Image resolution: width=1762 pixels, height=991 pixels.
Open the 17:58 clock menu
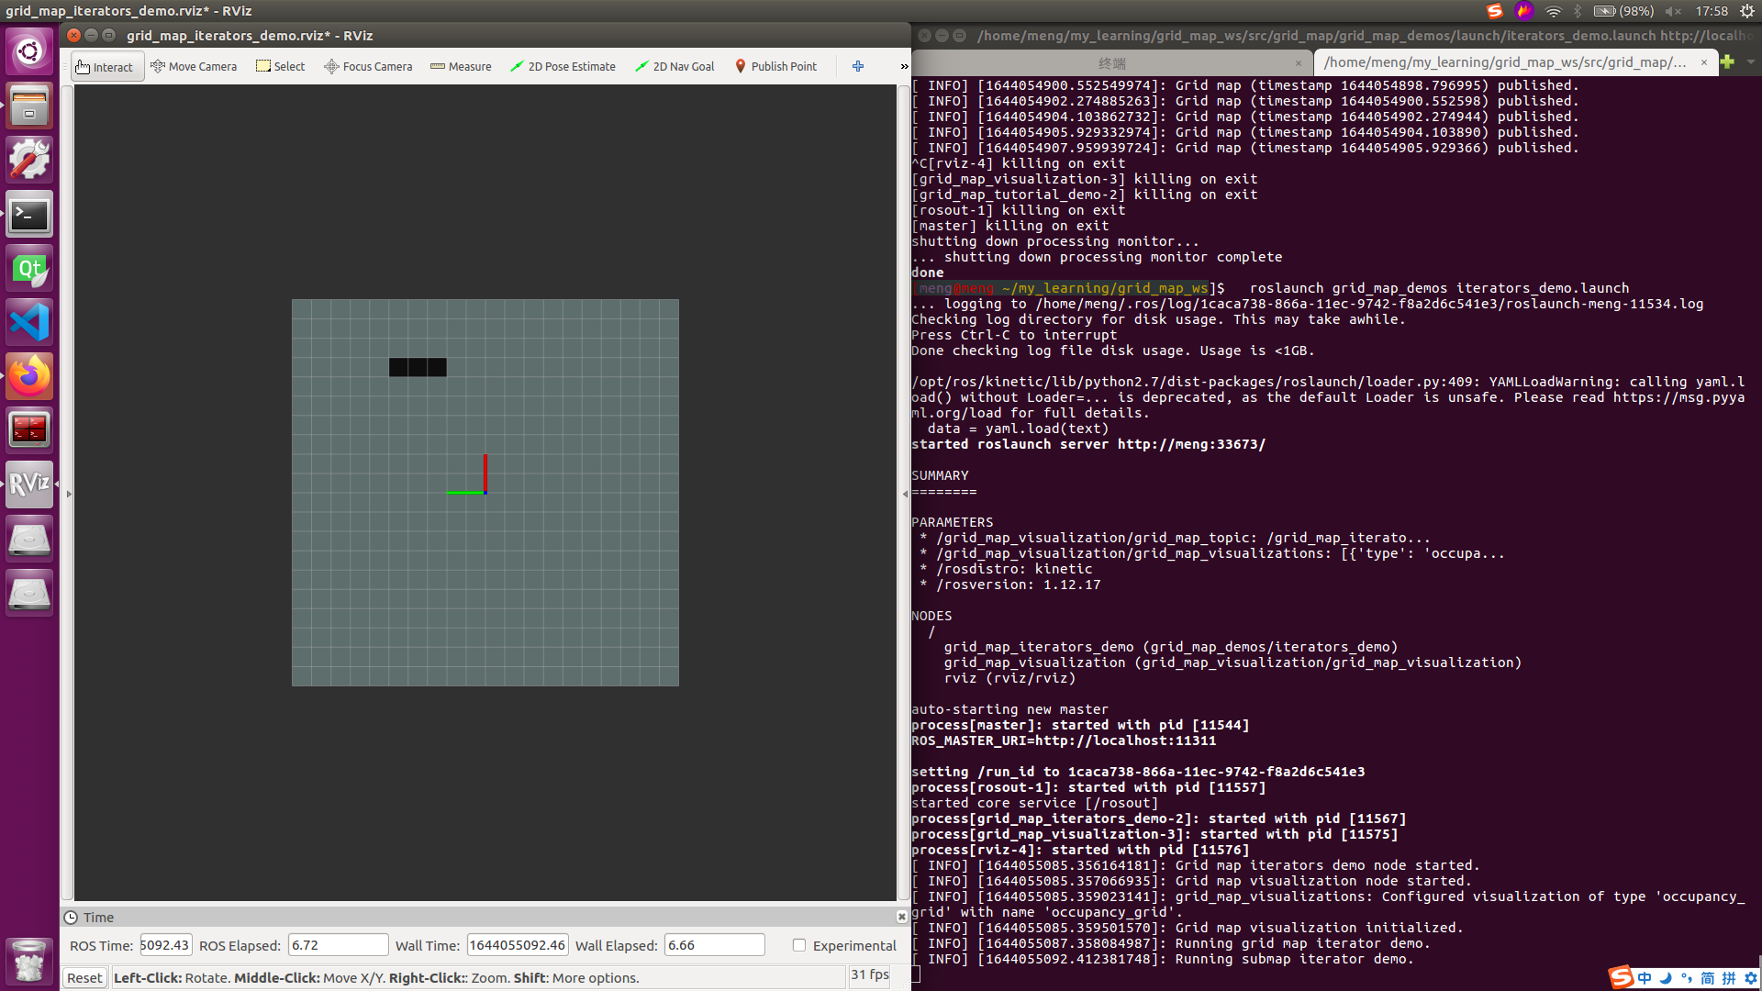coord(1712,11)
